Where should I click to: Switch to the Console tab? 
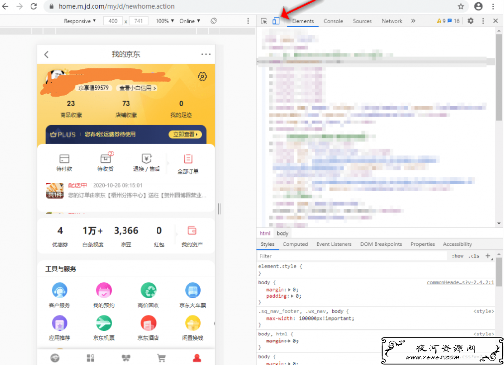click(x=333, y=21)
